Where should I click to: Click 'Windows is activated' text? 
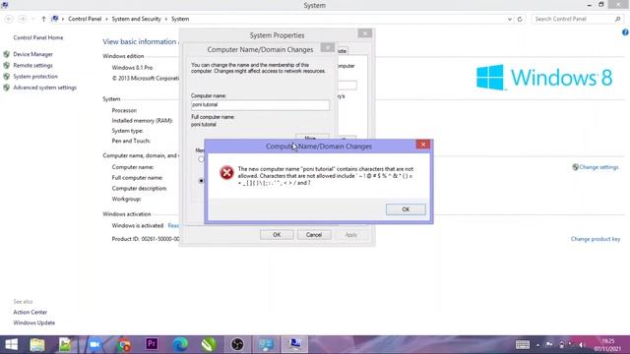pos(138,226)
